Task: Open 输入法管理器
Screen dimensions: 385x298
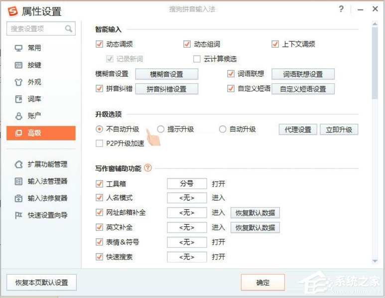Action: (41, 181)
